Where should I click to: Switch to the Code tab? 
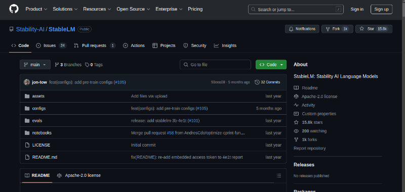tap(20, 45)
